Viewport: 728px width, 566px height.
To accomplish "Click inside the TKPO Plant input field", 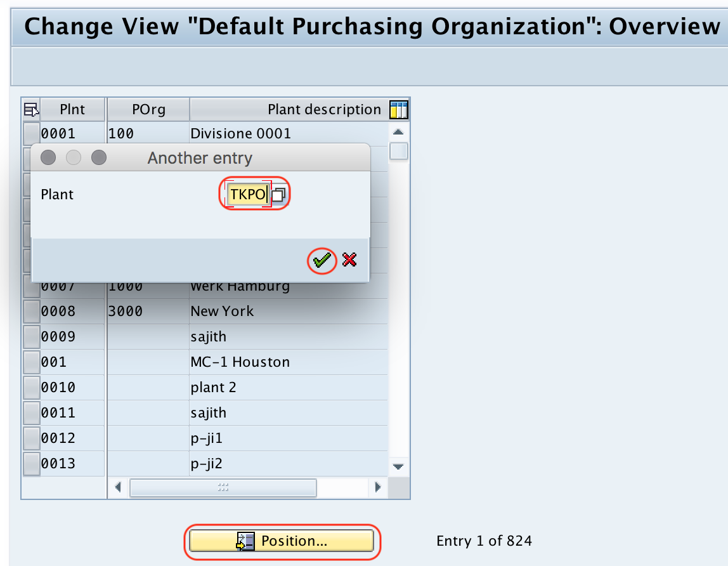I will (247, 194).
